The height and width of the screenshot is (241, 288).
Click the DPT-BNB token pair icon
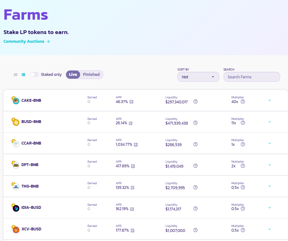[16, 165]
